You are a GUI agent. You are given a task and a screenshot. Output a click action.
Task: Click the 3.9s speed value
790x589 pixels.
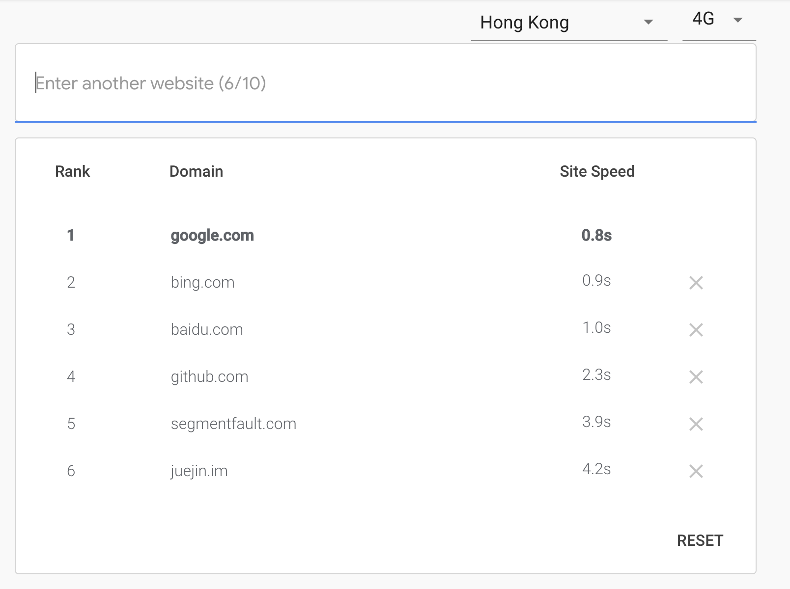click(x=596, y=422)
